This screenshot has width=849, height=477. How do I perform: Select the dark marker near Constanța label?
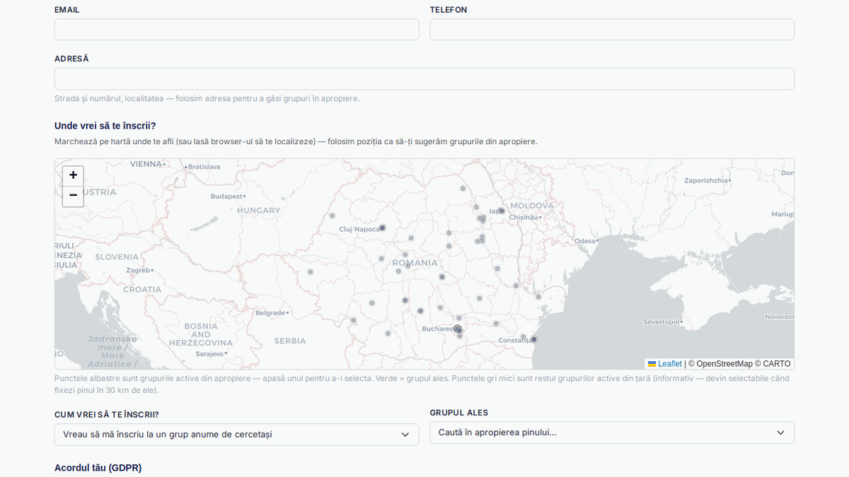533,339
